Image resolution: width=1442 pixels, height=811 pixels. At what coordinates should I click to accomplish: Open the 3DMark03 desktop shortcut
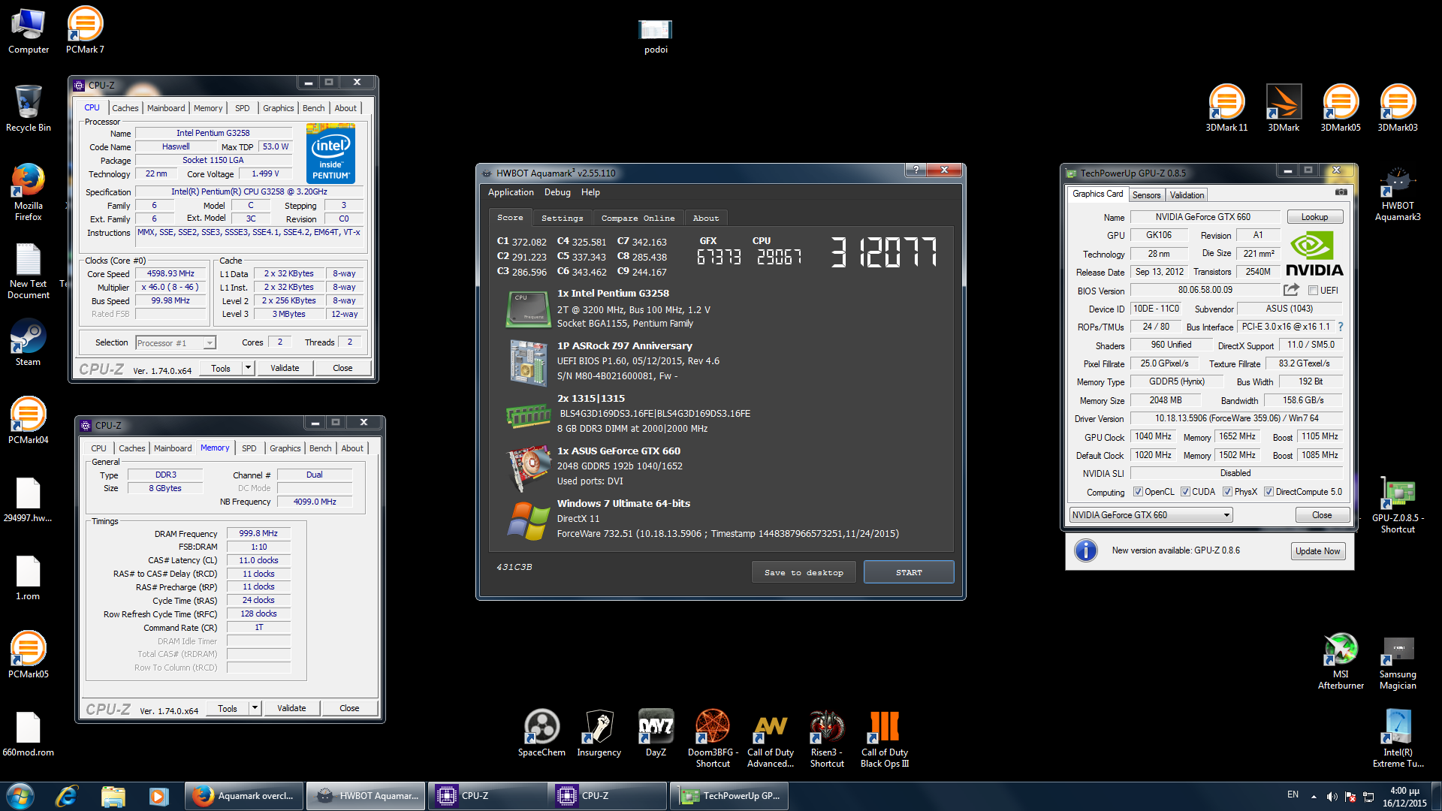[1398, 108]
